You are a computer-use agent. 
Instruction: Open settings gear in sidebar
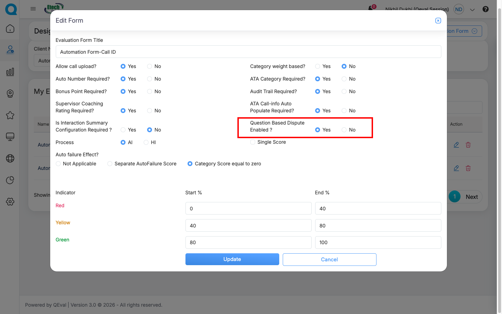10,202
